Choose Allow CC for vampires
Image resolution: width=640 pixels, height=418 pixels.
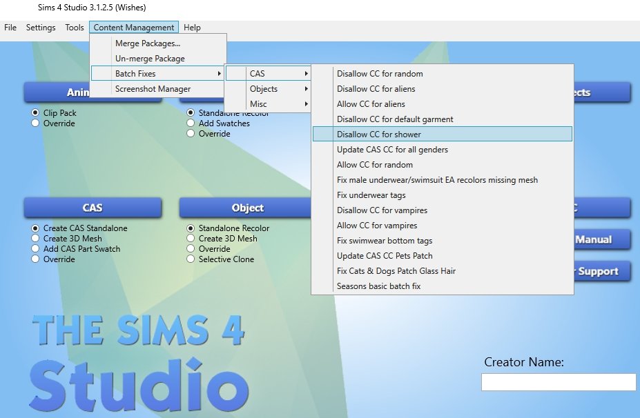point(443,225)
